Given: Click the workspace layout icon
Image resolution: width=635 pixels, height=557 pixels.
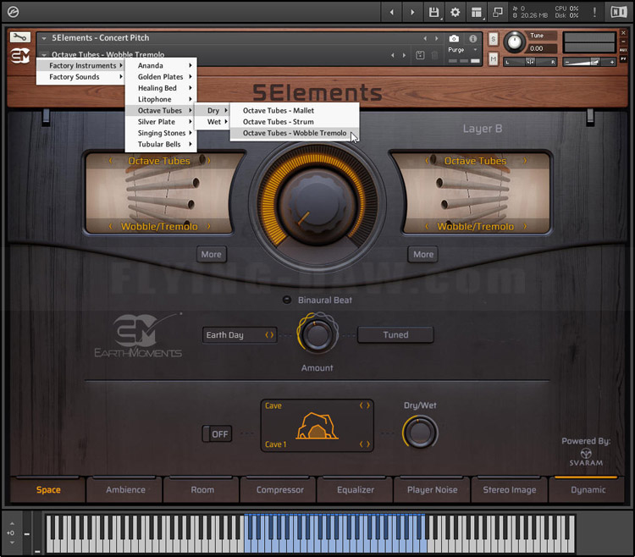Looking at the screenshot, I should [x=477, y=12].
